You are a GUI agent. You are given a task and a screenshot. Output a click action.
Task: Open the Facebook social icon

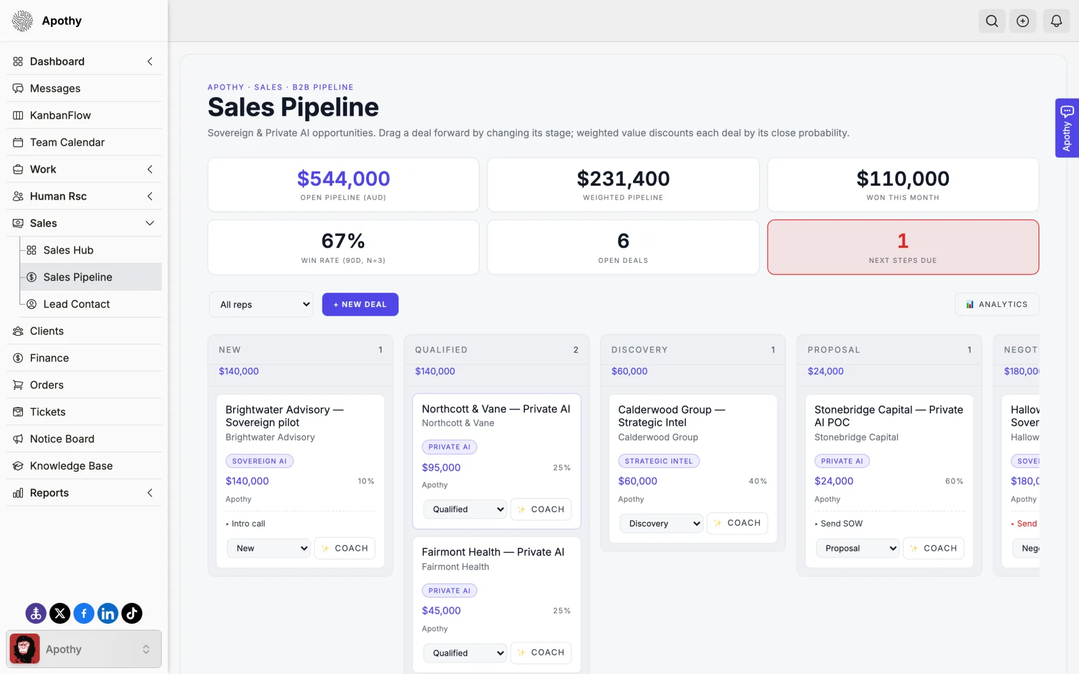(x=83, y=613)
